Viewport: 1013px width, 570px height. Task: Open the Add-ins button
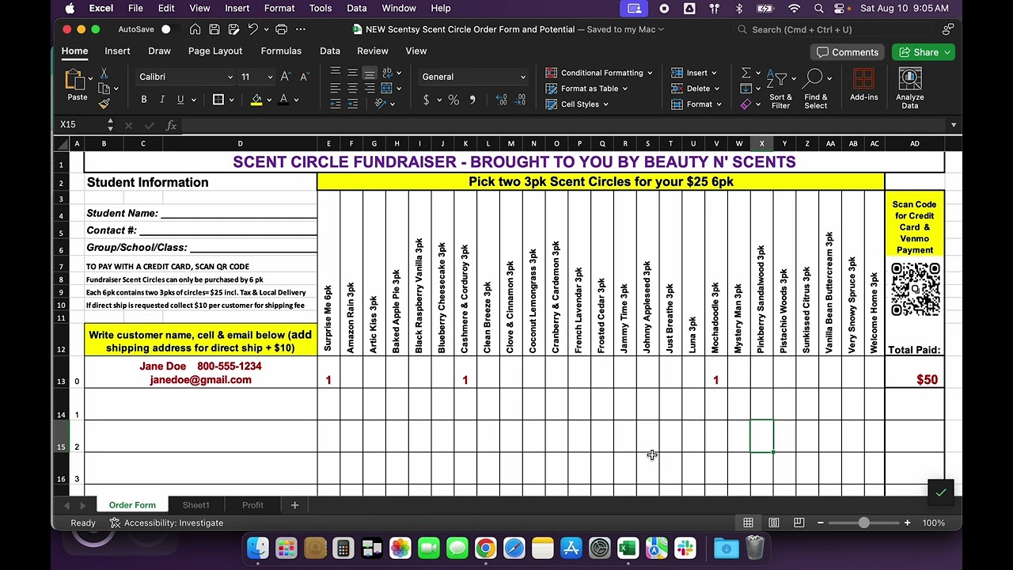point(863,85)
